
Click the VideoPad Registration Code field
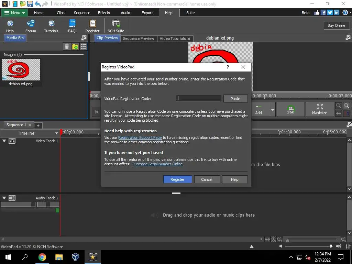tap(198, 98)
